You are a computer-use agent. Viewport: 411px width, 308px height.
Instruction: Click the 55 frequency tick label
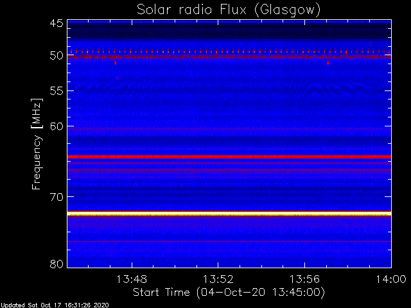57,91
